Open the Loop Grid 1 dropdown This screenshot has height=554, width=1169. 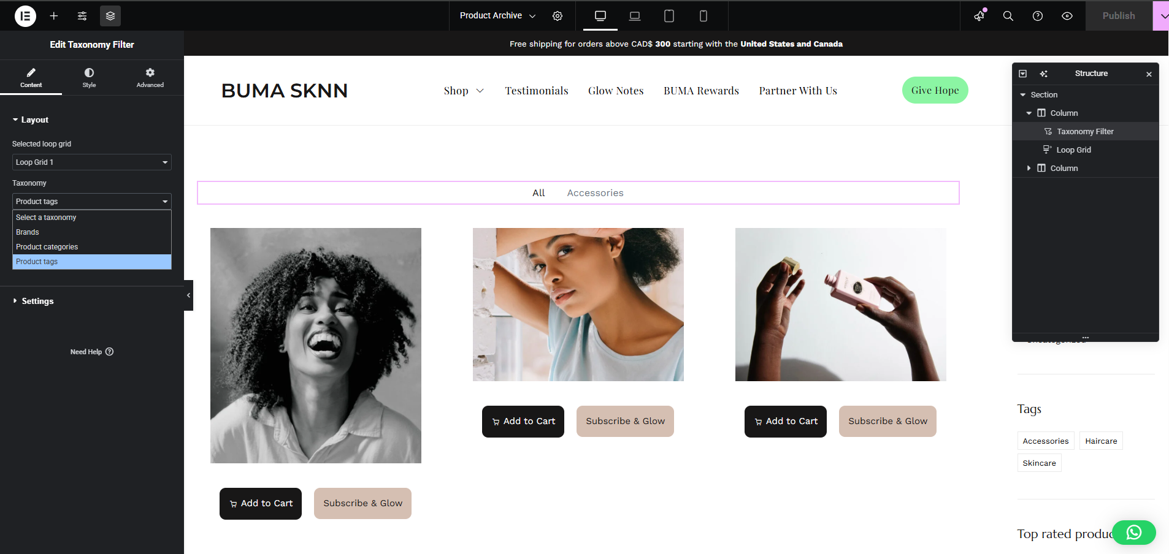tap(92, 162)
